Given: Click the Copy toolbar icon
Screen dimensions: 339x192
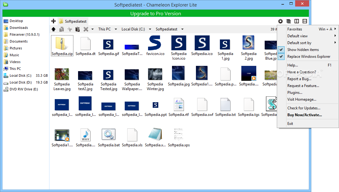Looking at the screenshot, I should 62,29.
